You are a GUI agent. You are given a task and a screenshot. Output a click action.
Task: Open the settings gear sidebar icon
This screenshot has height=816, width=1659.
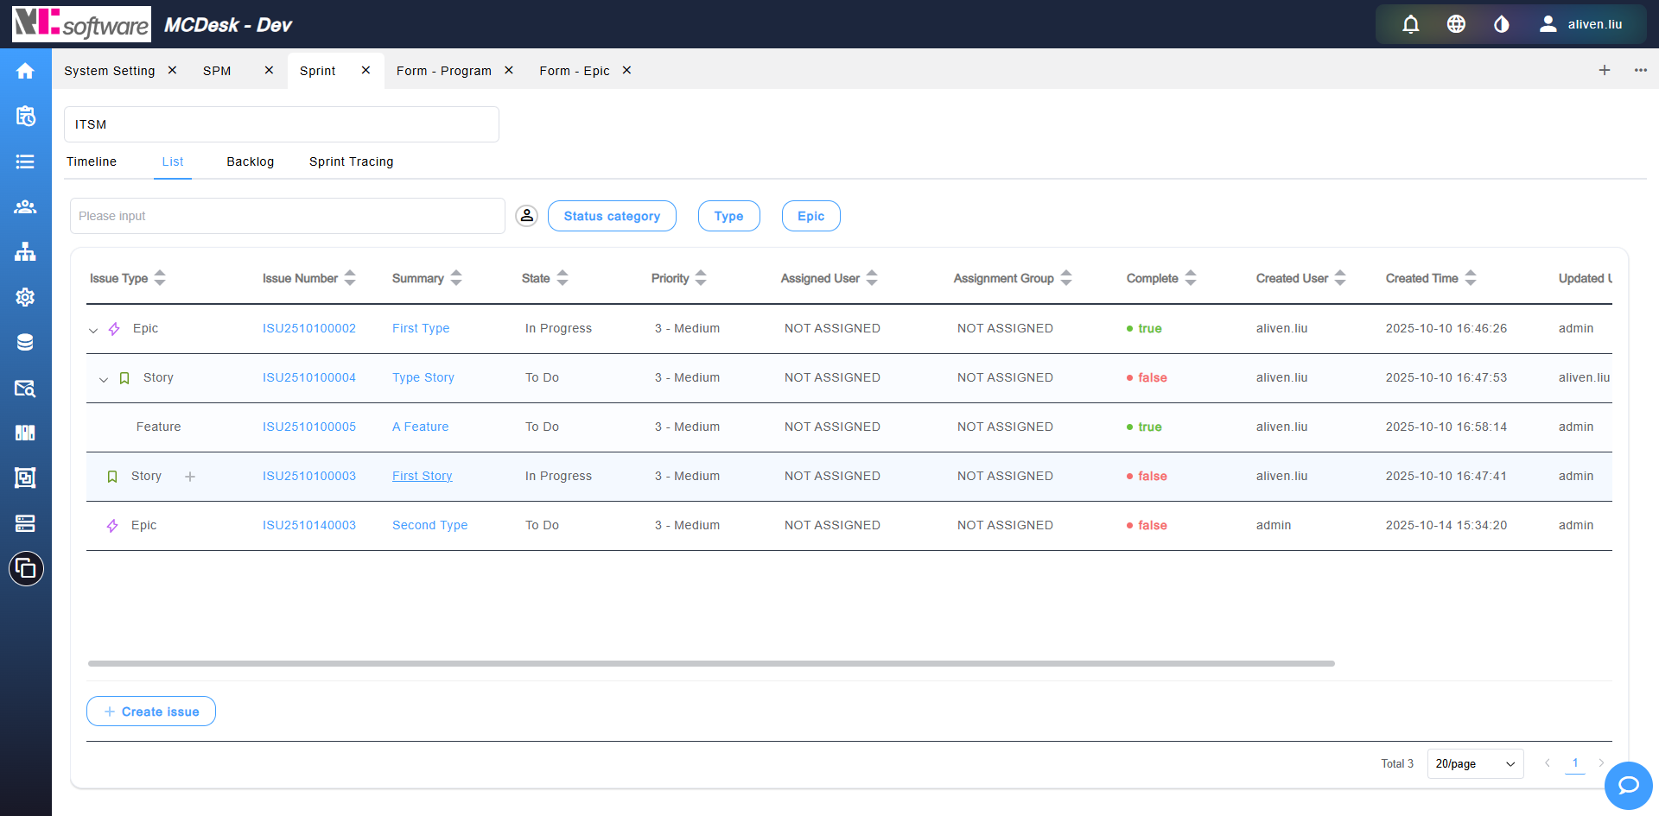coord(25,297)
